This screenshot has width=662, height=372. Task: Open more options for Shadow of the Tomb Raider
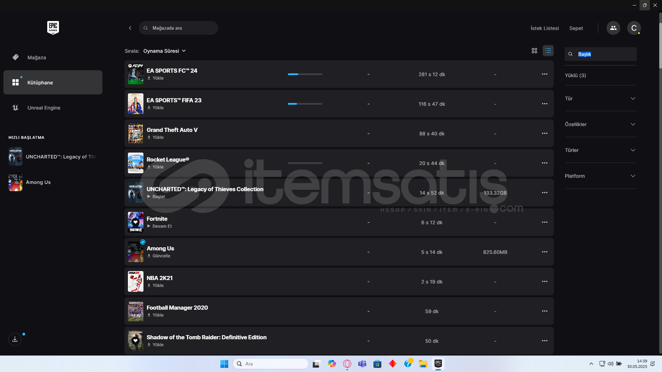coord(545,341)
